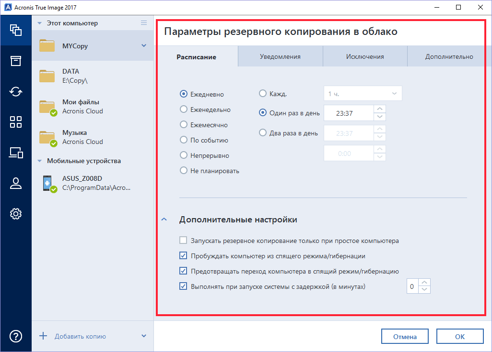
Task: Increase the startup delay minutes value
Action: [424, 283]
